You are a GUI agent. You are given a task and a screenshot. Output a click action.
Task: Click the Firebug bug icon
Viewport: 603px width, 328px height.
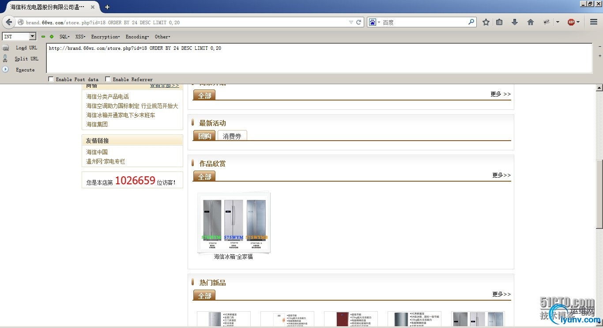tap(546, 22)
